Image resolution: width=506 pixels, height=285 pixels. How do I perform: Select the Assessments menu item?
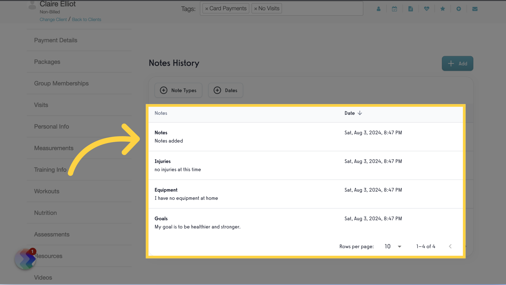(x=51, y=235)
